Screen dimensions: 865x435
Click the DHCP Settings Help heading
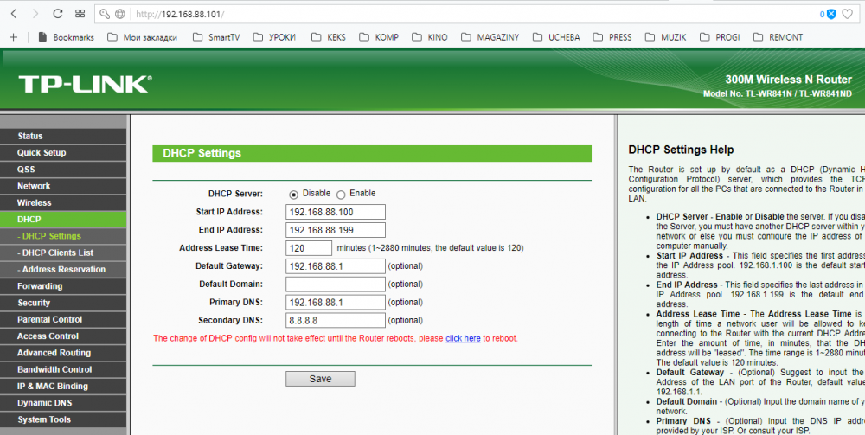point(681,150)
